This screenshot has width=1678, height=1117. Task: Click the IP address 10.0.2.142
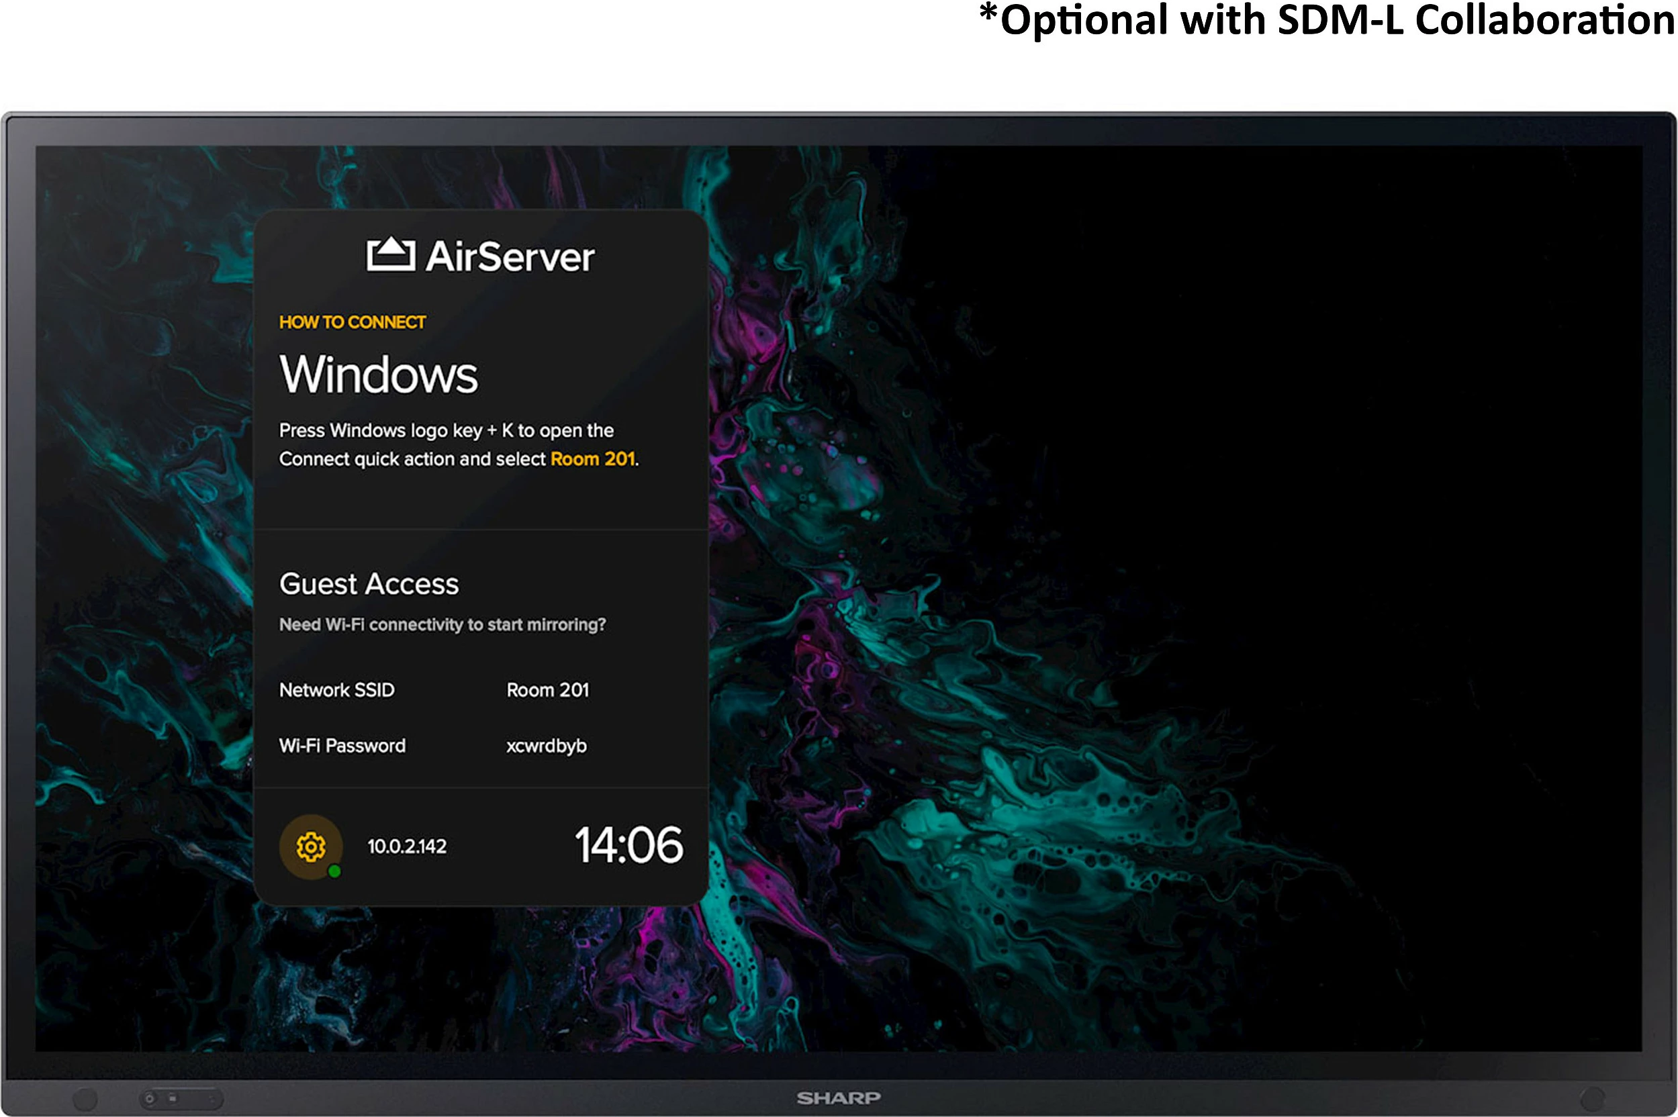407,846
